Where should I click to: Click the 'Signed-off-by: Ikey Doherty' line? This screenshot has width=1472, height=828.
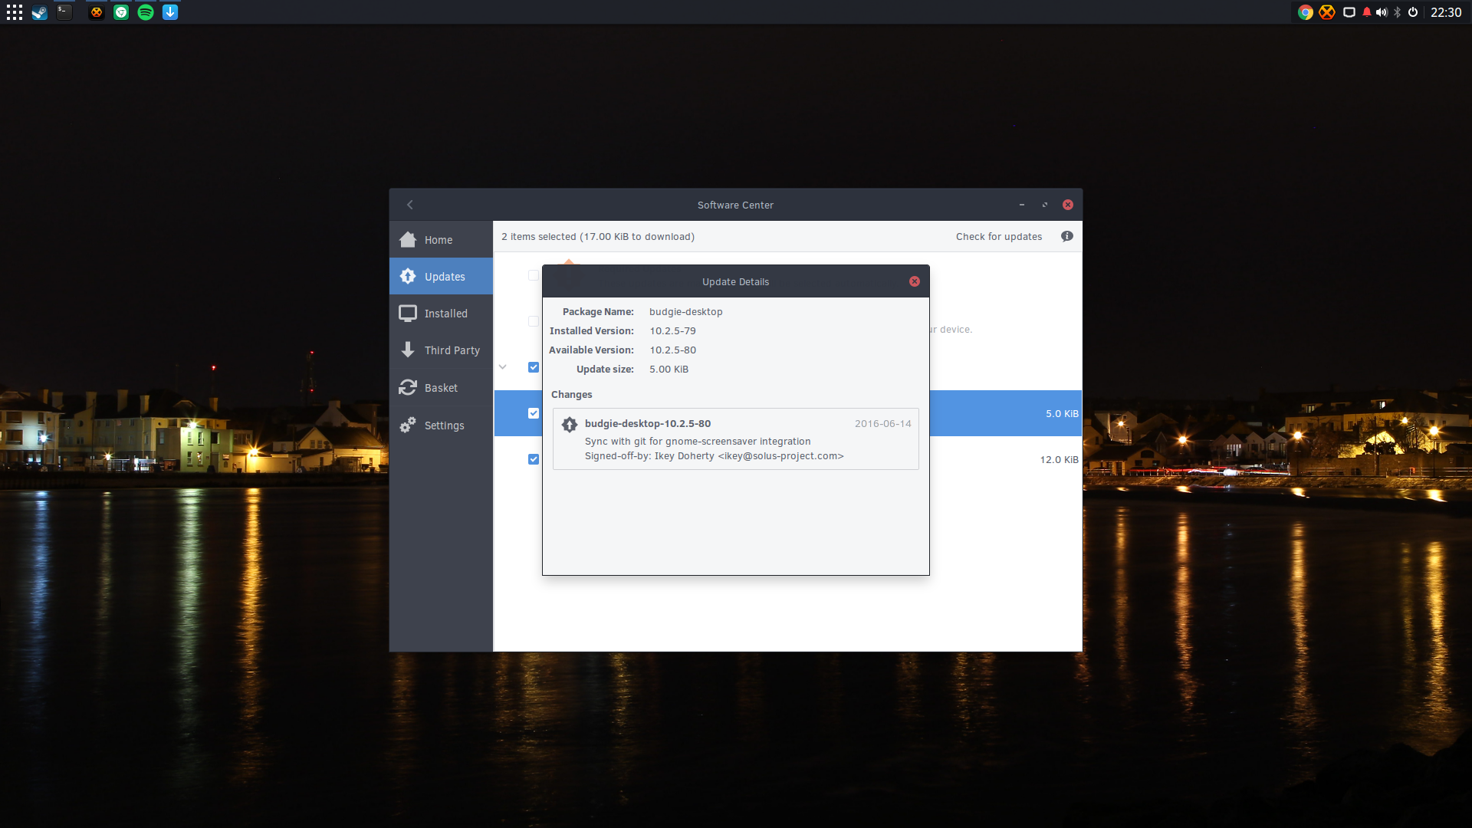pos(715,455)
